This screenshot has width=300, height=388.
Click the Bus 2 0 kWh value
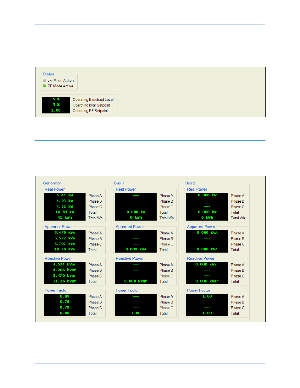pyautogui.click(x=207, y=218)
